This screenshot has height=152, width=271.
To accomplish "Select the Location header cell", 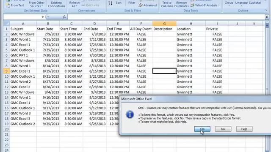I will [191, 29].
